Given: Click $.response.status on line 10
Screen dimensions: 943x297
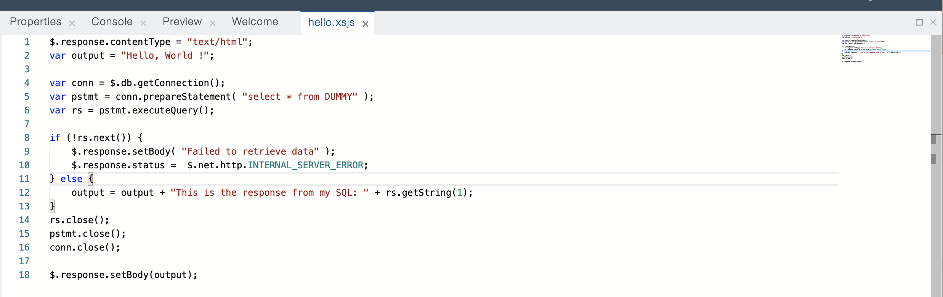Looking at the screenshot, I should 118,165.
